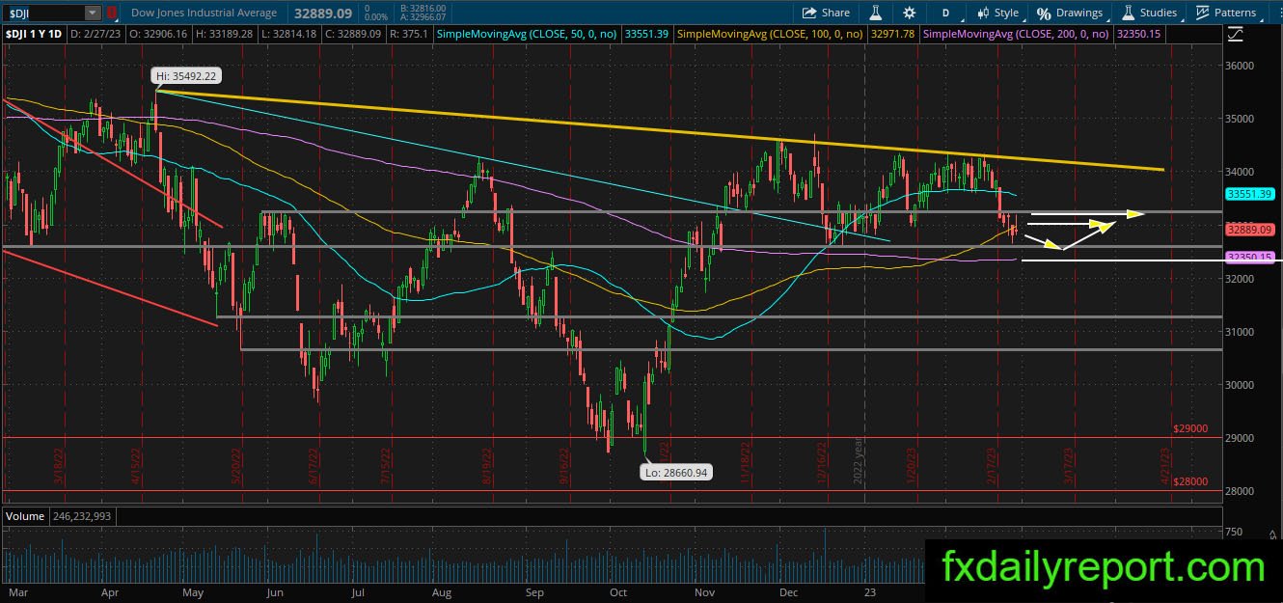
Task: Click the $DJI symbol input field
Action: 43,13
